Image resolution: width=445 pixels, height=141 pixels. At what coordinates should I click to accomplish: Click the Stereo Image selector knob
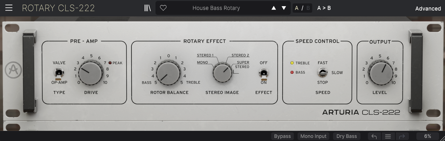[222, 72]
